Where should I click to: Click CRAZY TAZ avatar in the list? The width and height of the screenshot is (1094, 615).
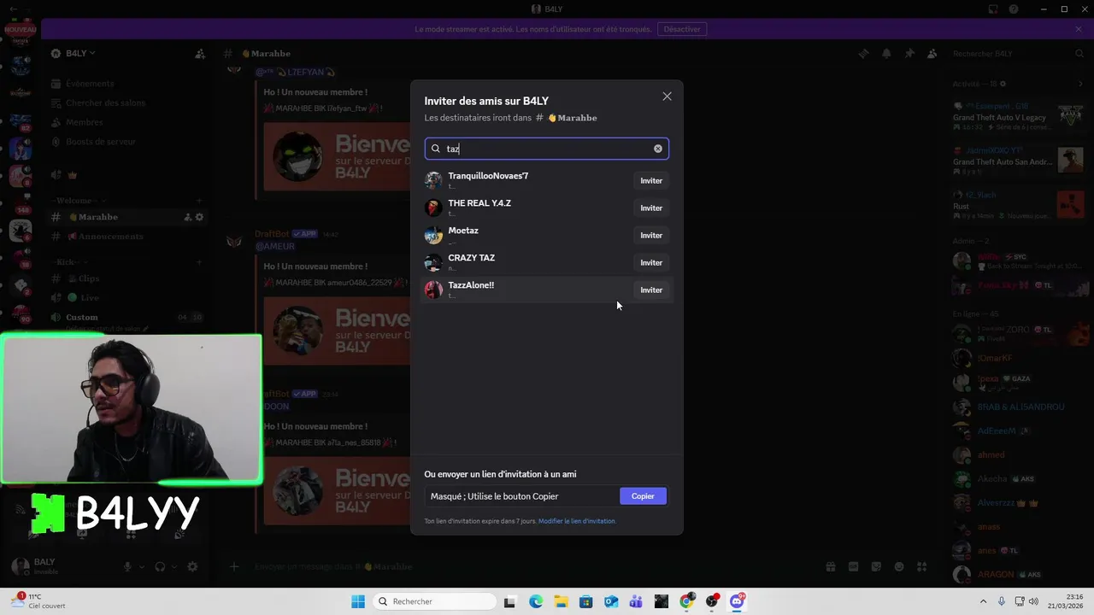(x=433, y=262)
